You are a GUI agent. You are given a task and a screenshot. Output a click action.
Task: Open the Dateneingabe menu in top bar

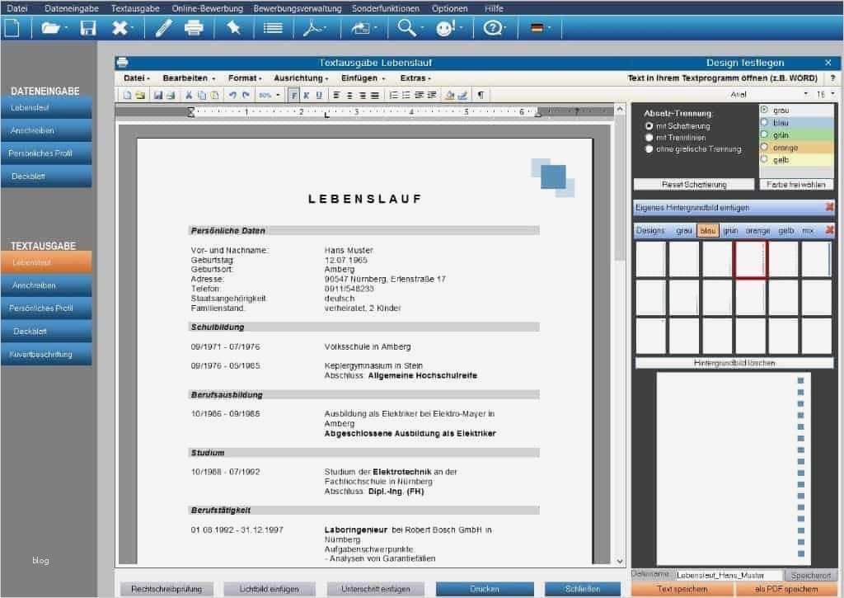pos(72,8)
